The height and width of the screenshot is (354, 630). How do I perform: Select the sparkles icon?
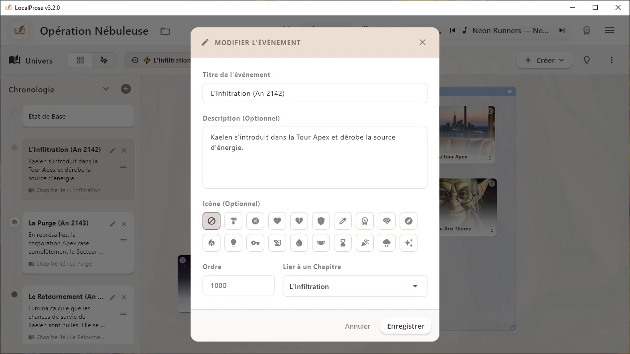pyautogui.click(x=409, y=243)
